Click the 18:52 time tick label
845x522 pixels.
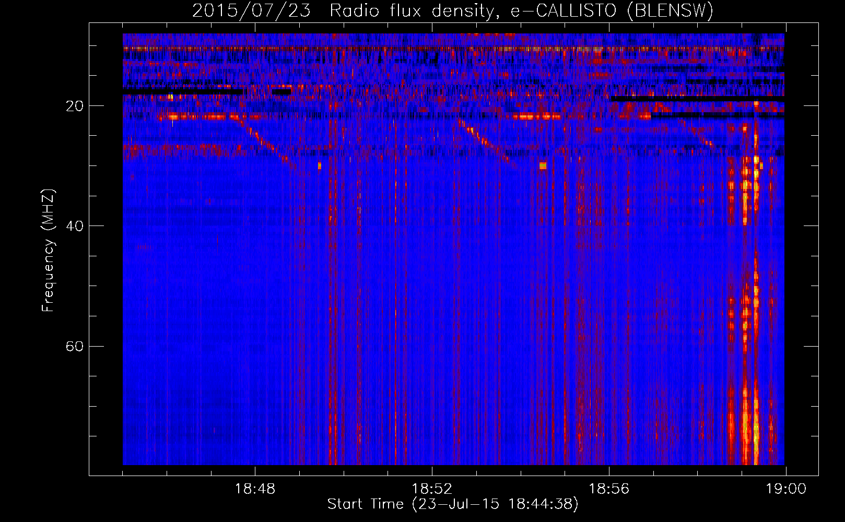(x=432, y=489)
